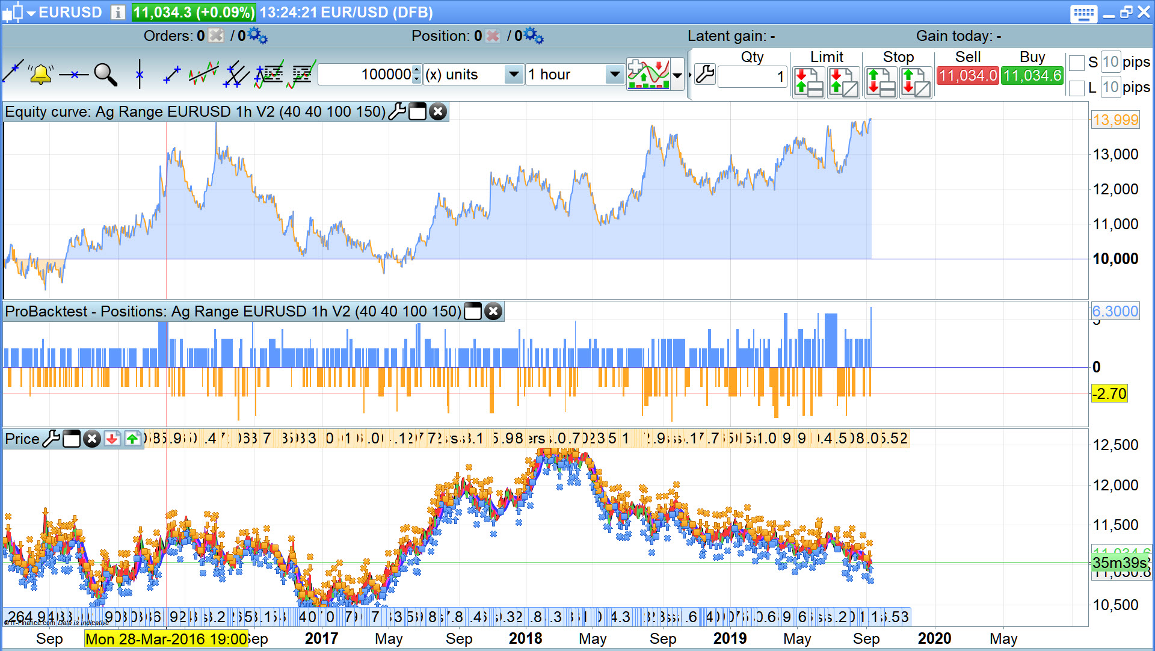1155x651 pixels.
Task: Click the green Buy 11,034.6 button
Action: click(x=1032, y=76)
